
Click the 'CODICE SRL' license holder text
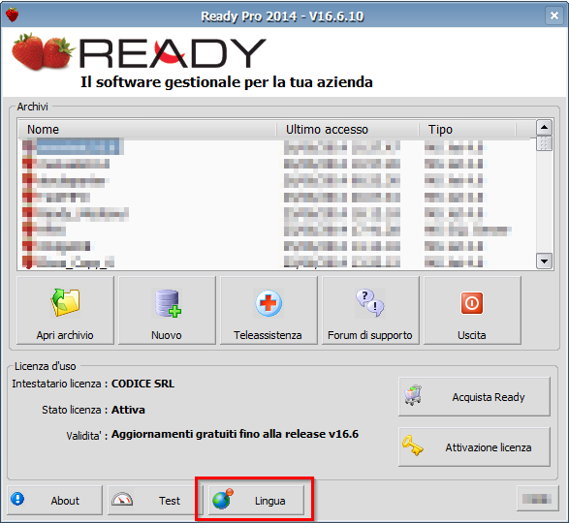142,384
